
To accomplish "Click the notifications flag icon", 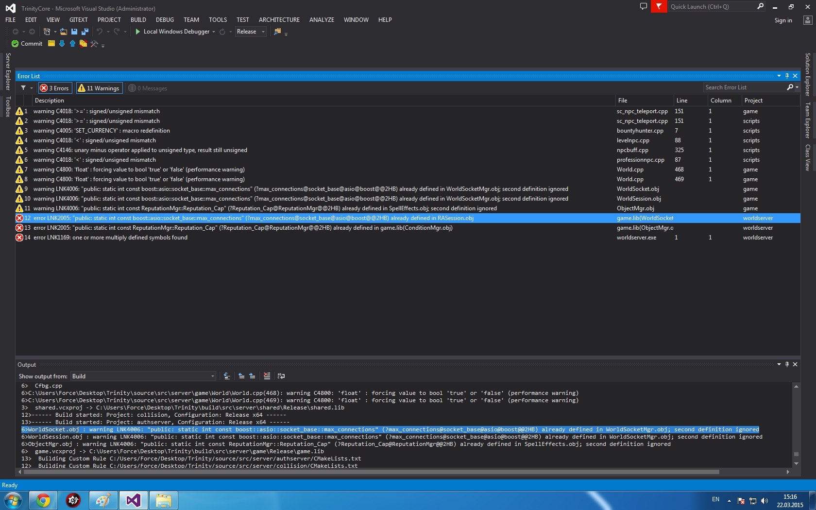I will (x=659, y=7).
